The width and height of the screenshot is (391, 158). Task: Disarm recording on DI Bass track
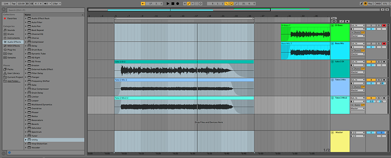click(384, 26)
